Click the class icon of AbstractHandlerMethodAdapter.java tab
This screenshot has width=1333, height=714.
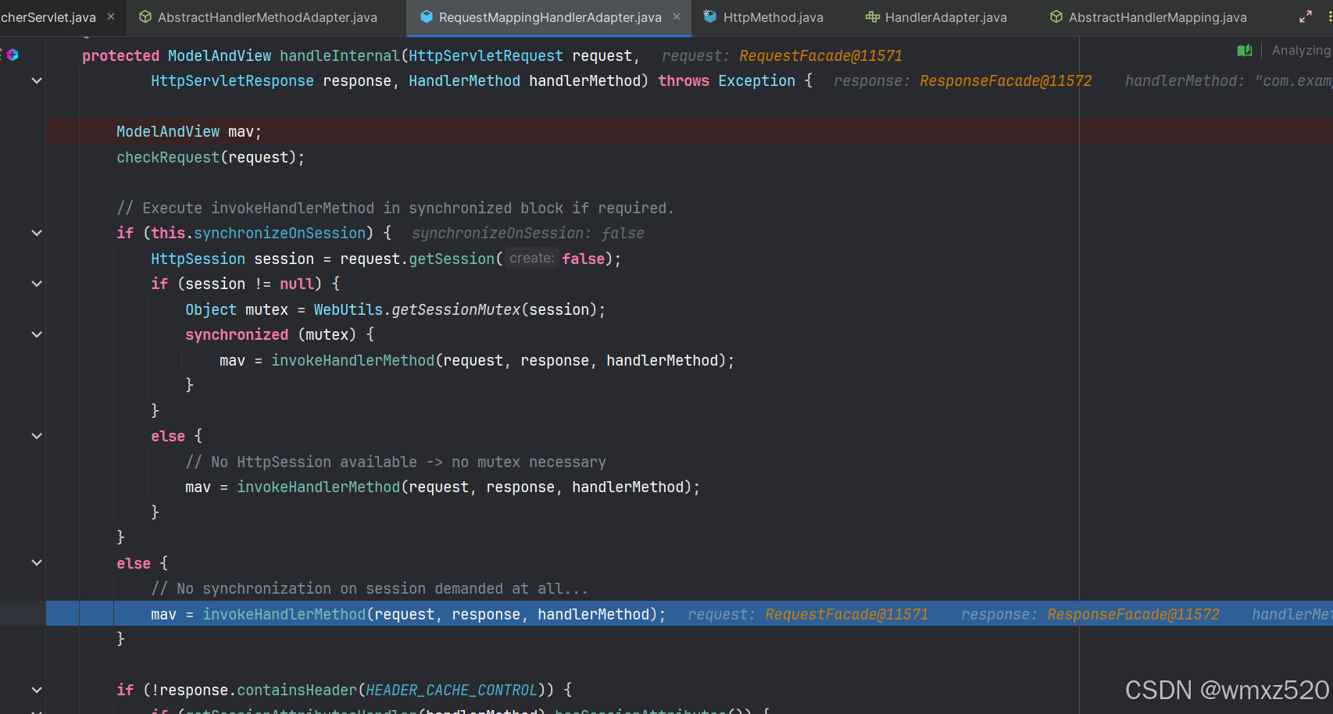(145, 16)
